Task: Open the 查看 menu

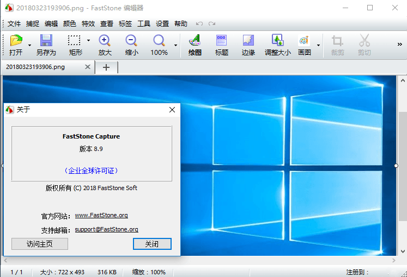Action: [x=107, y=24]
